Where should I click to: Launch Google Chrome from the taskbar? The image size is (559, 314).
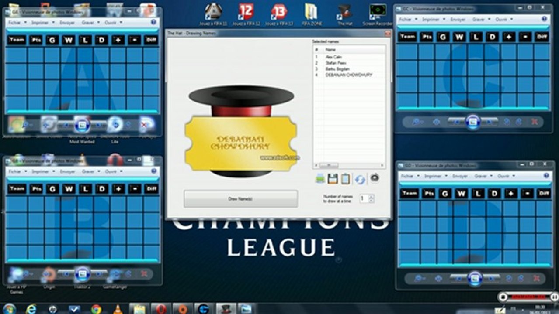tap(96, 309)
